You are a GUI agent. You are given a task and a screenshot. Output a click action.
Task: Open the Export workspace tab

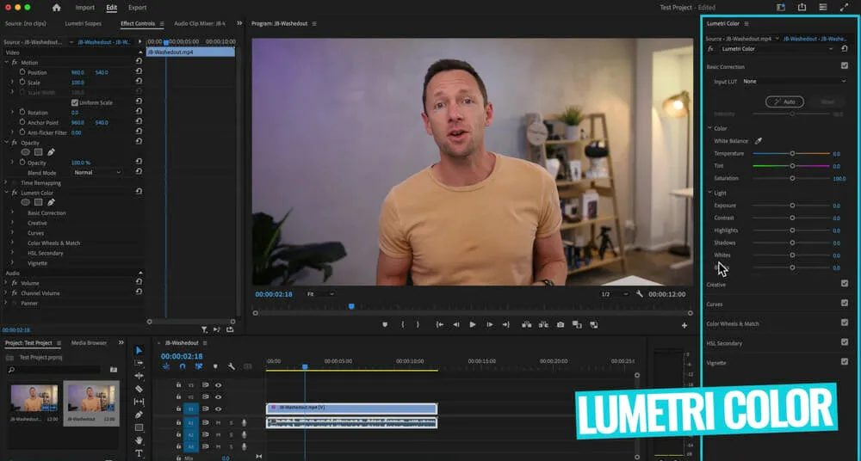[x=137, y=8]
